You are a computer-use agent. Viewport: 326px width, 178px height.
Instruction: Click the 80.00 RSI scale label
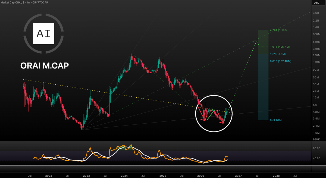pos(317,149)
